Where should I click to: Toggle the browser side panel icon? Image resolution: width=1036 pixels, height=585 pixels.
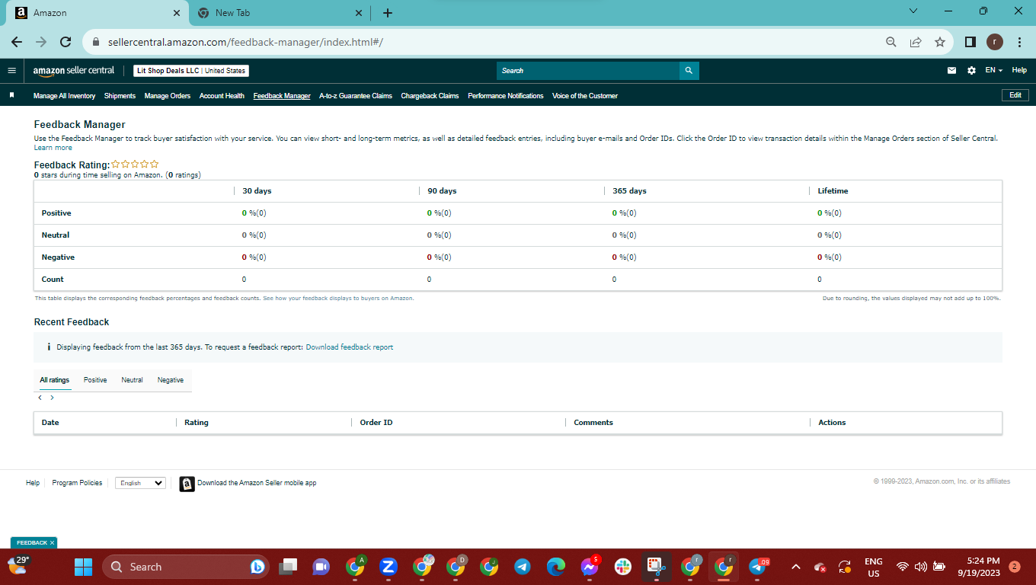point(970,42)
